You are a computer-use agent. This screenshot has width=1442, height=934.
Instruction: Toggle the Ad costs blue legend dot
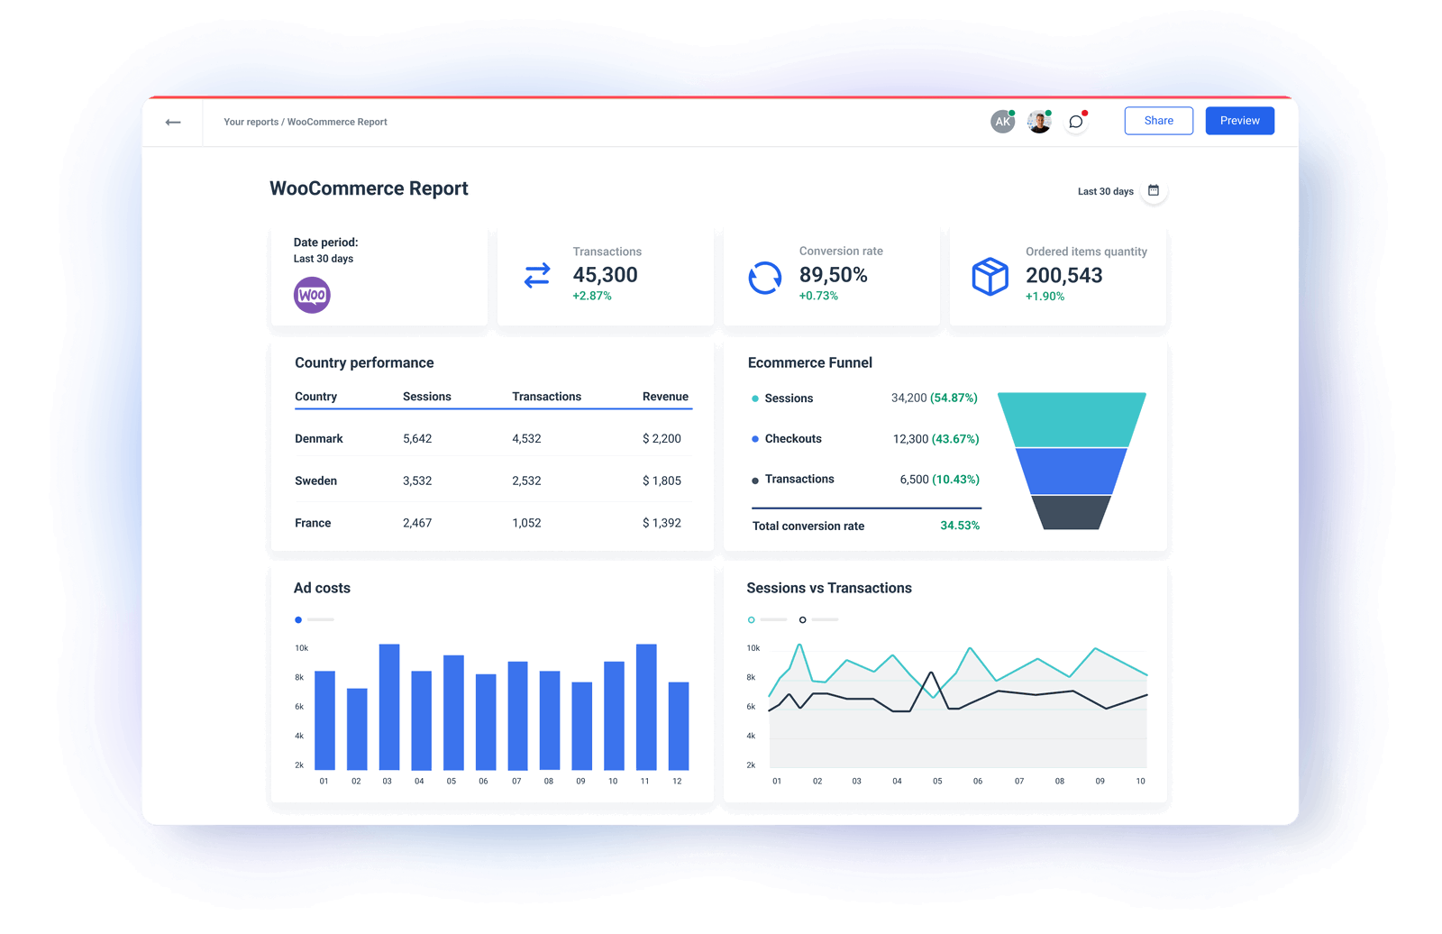coord(298,619)
